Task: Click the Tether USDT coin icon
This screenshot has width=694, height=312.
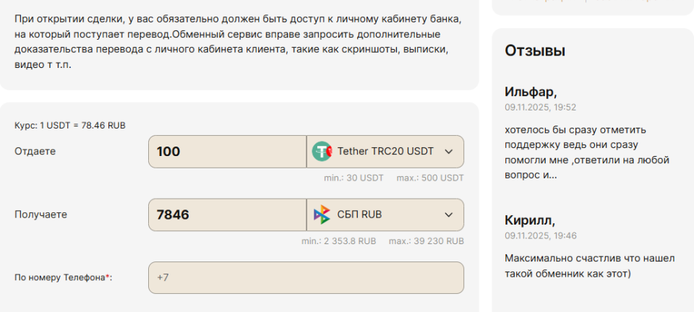Action: (322, 152)
